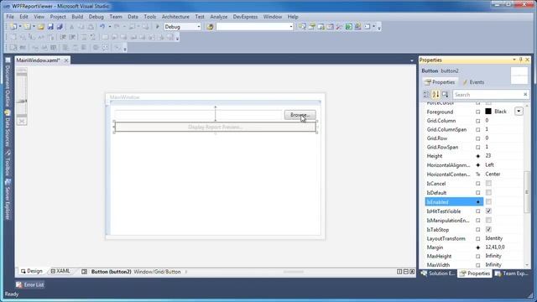The image size is (537, 302).
Task: Click the Margin value 12,41,0,0
Action: tap(495, 247)
